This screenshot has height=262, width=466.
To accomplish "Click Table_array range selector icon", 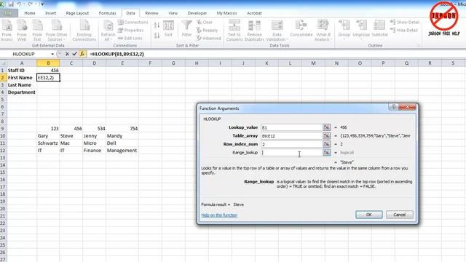I will click(x=327, y=136).
